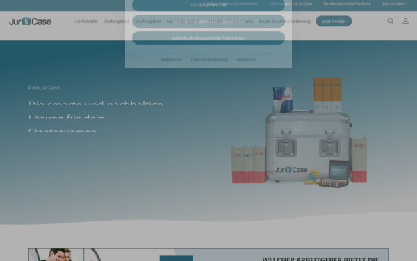The width and height of the screenshot is (417, 261).
Task: Open Impressum link
Action: tap(246, 60)
